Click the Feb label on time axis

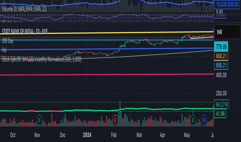[114, 135]
